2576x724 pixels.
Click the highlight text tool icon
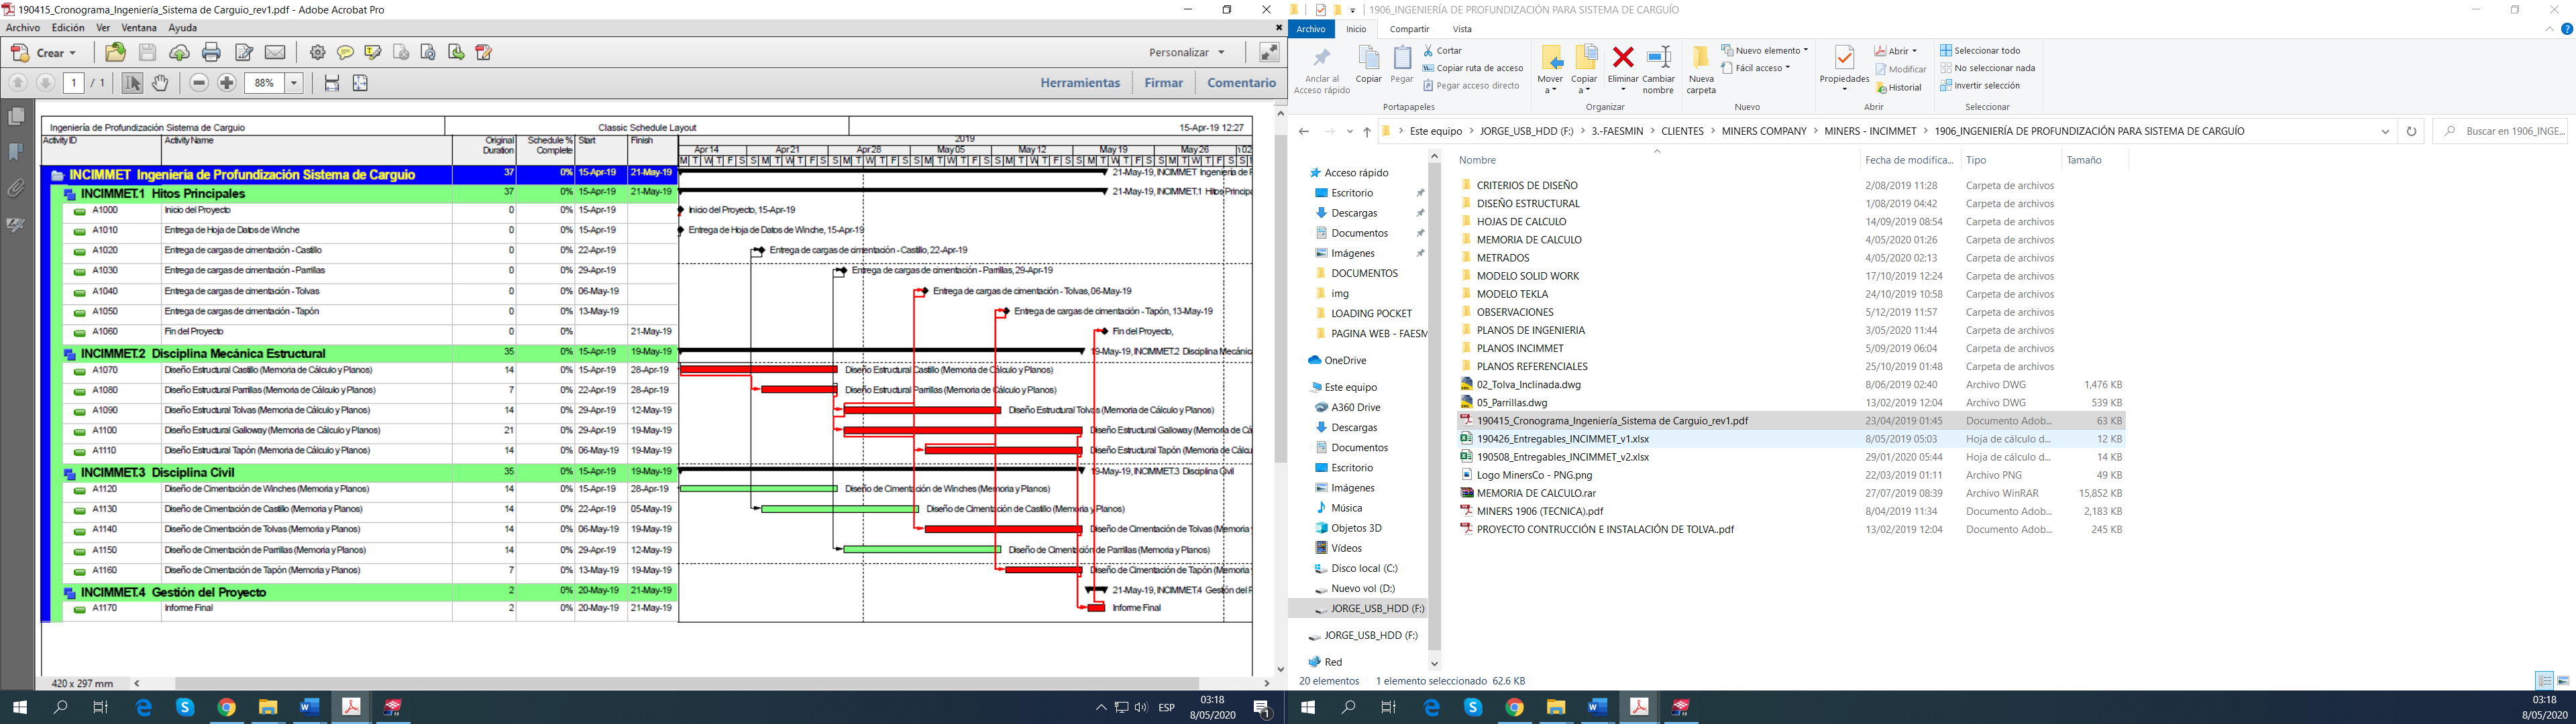(x=373, y=53)
